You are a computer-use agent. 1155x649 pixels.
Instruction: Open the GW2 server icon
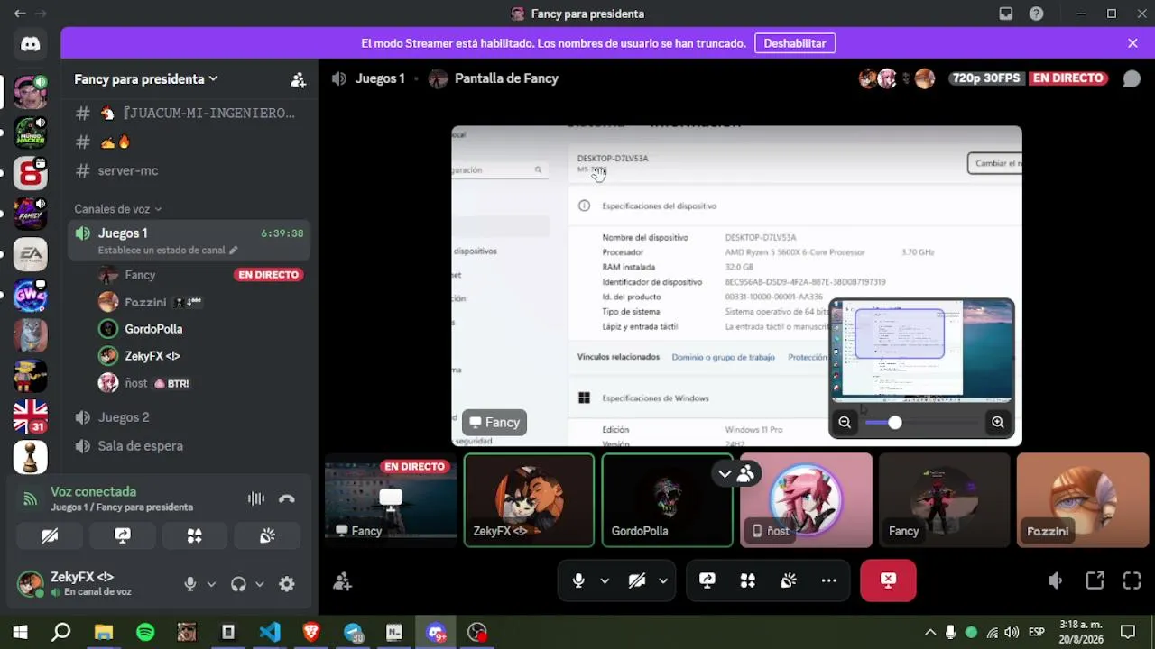(30, 295)
